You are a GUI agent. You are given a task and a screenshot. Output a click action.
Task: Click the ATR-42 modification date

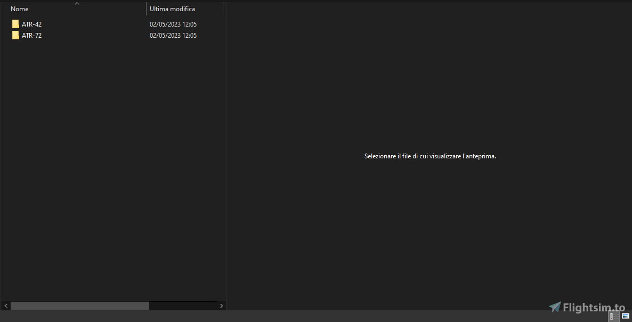pos(173,24)
